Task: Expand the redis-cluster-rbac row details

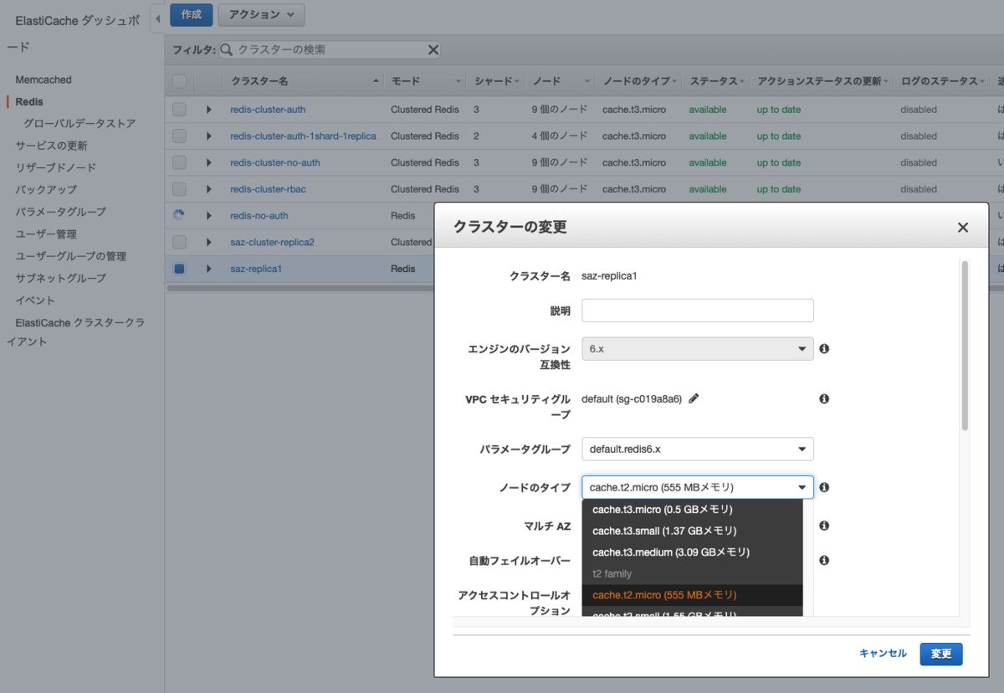Action: tap(209, 189)
